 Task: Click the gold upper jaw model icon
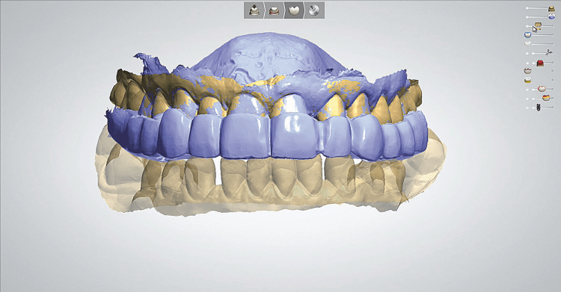tap(551, 9)
